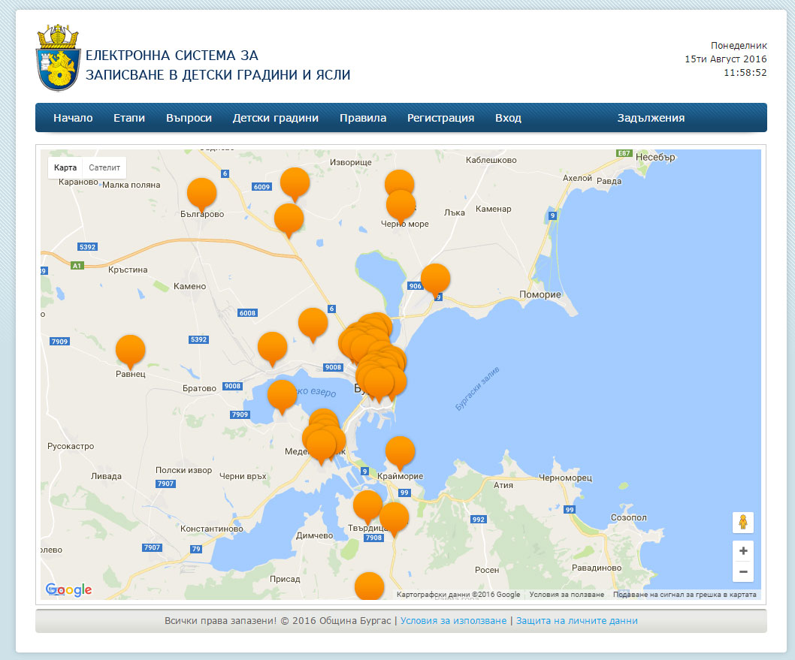This screenshot has height=660, width=795.
Task: Open the Начало menu item
Action: 73,118
